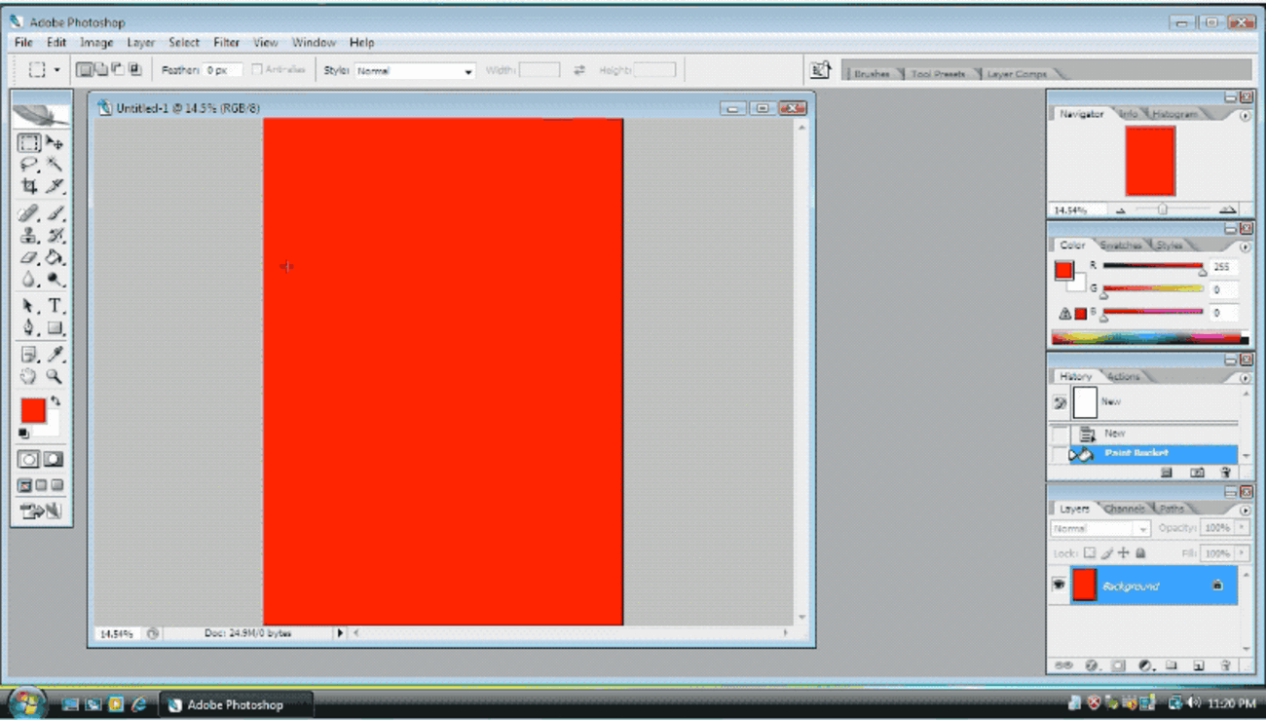Open the Start button on taskbar
Screen dimensions: 1266x720
point(27,703)
